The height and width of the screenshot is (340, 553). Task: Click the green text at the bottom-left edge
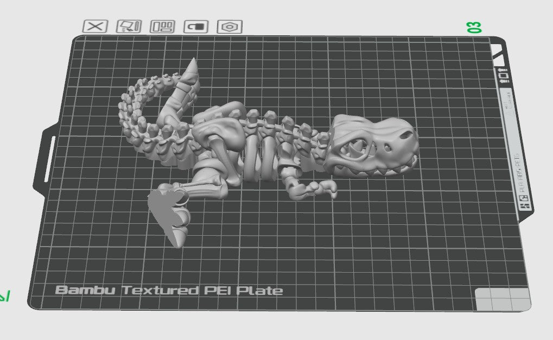pos(4,297)
